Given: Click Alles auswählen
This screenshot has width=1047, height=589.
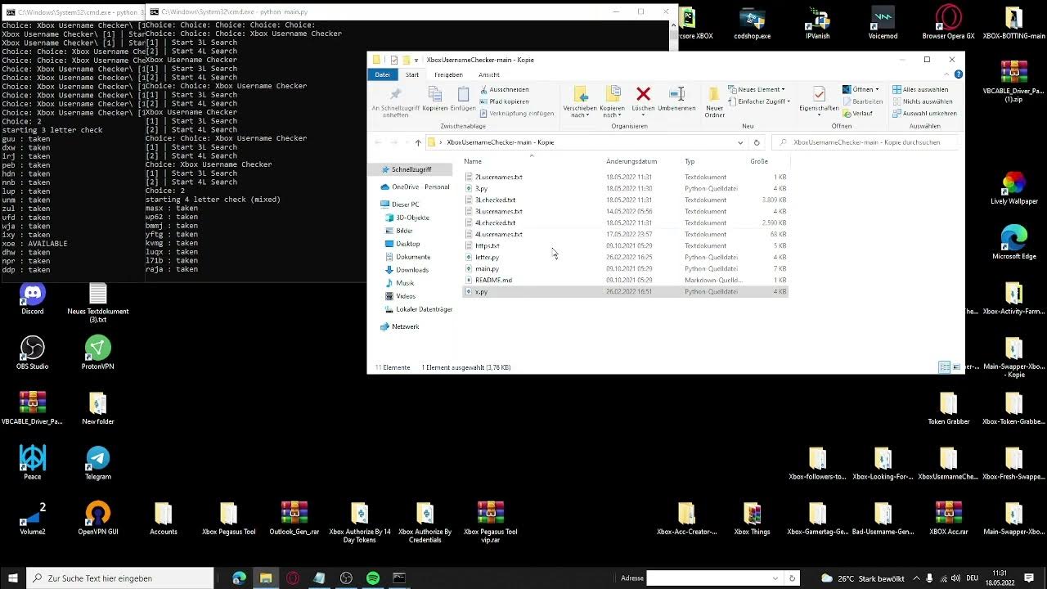Looking at the screenshot, I should click(x=920, y=89).
